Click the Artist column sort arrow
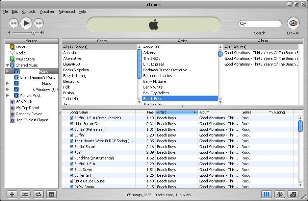The width and height of the screenshot is (308, 201). 195,112
